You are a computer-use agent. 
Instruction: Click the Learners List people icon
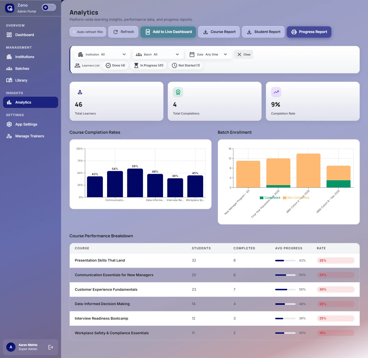77,65
